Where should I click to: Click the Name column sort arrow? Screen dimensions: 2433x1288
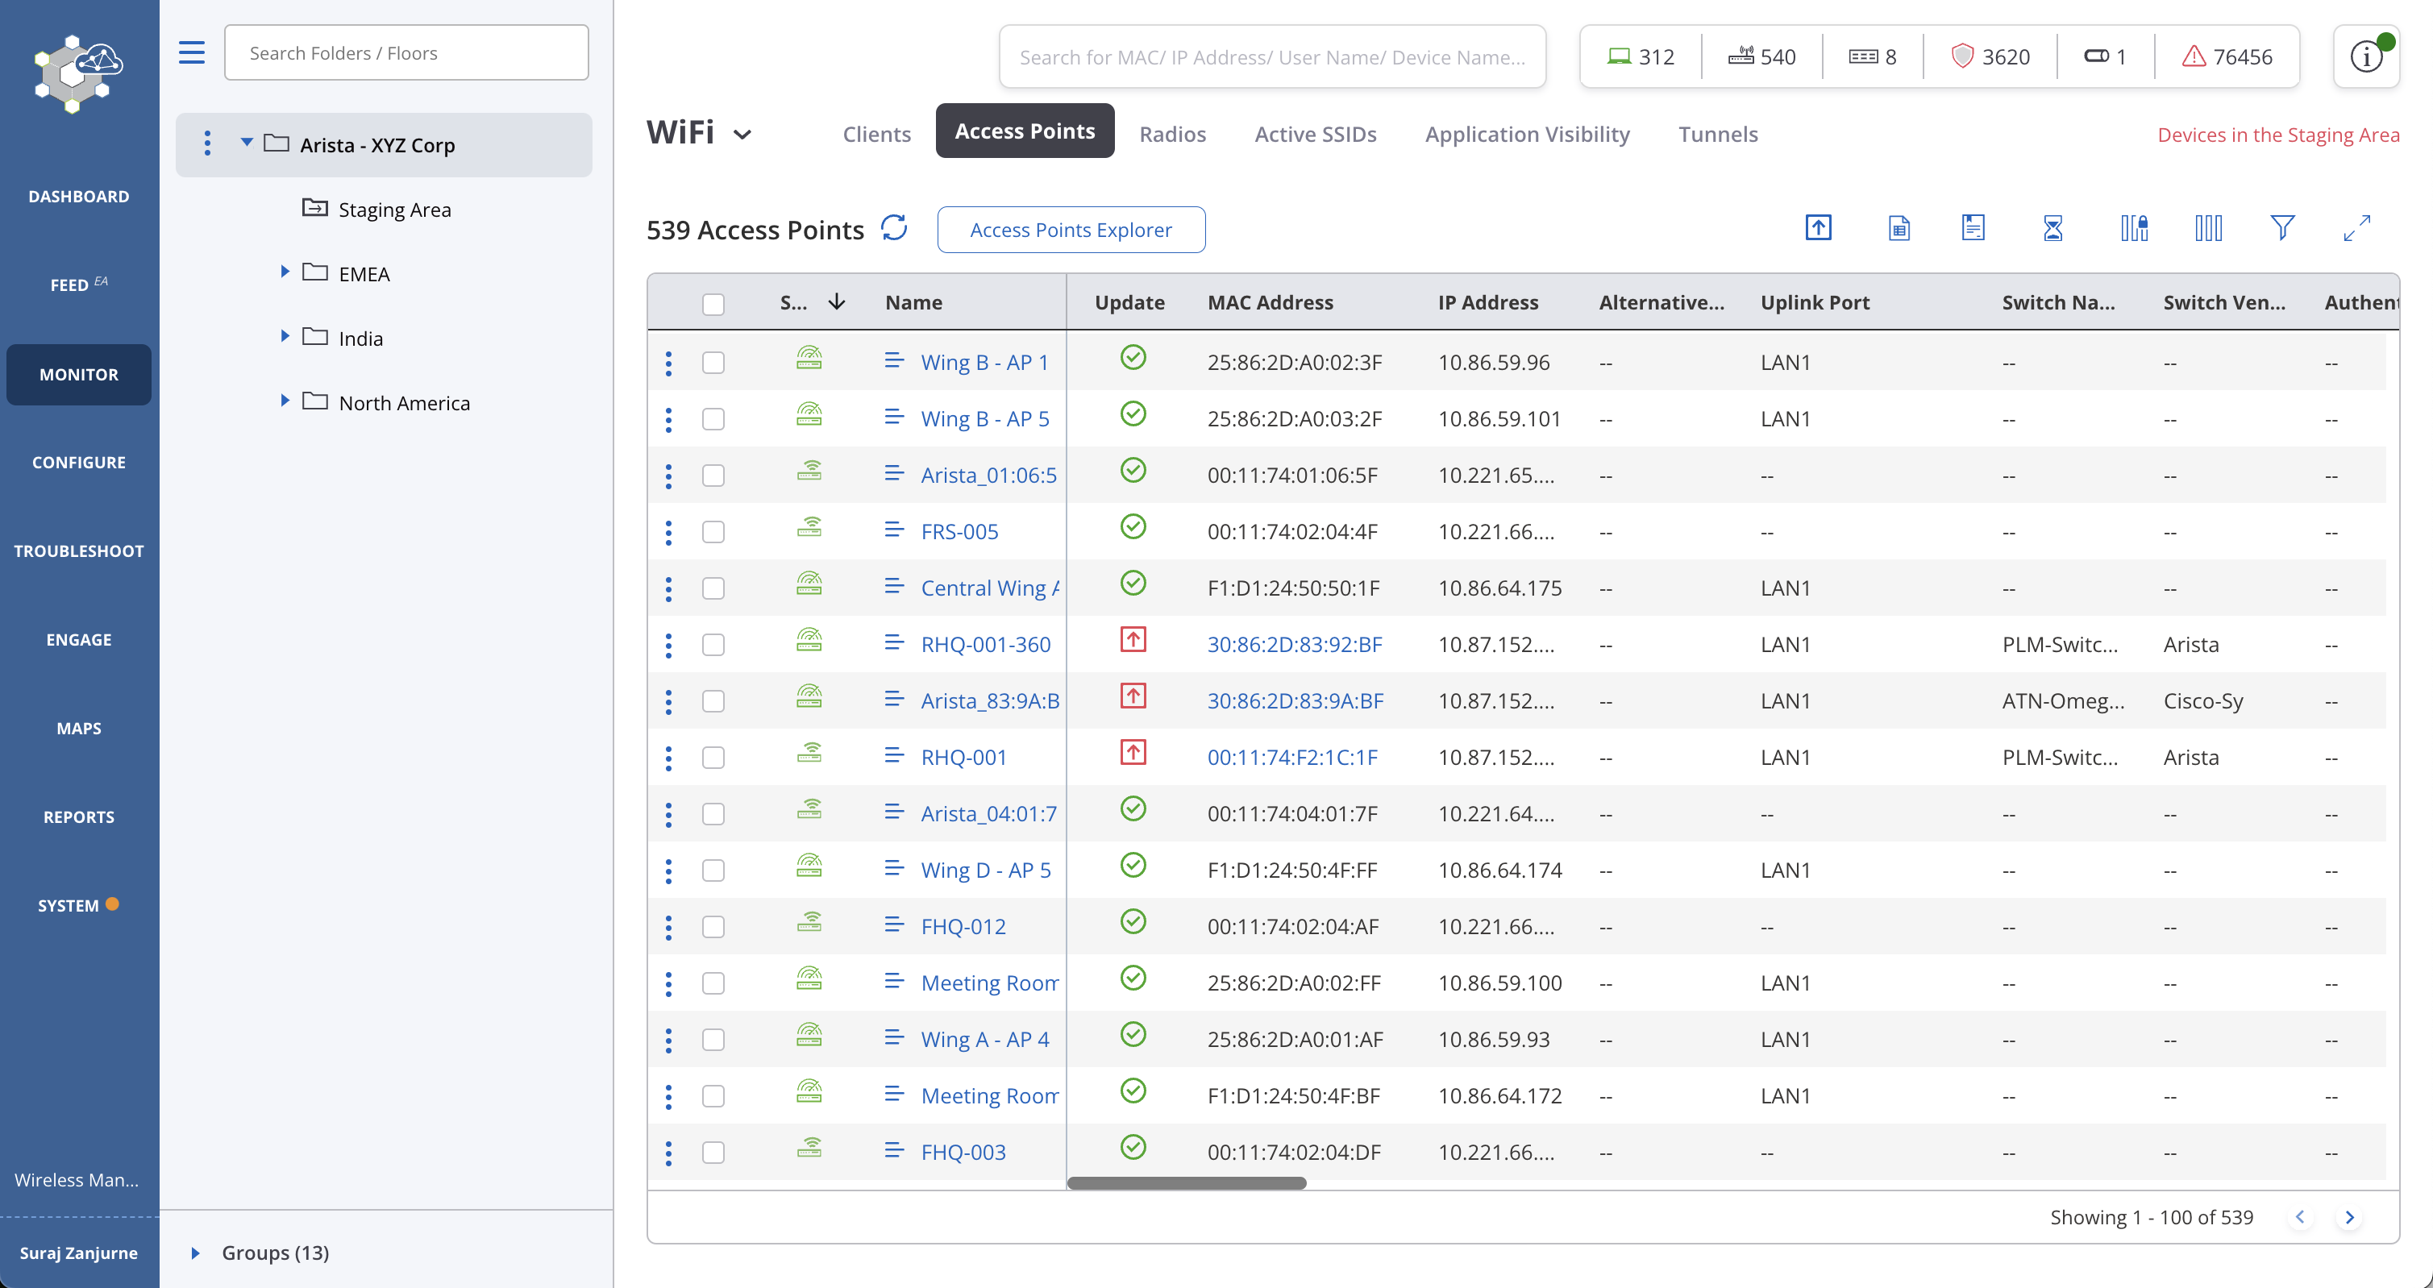pos(837,302)
